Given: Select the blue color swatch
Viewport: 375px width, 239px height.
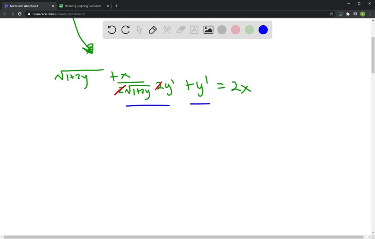Looking at the screenshot, I should 263,30.
